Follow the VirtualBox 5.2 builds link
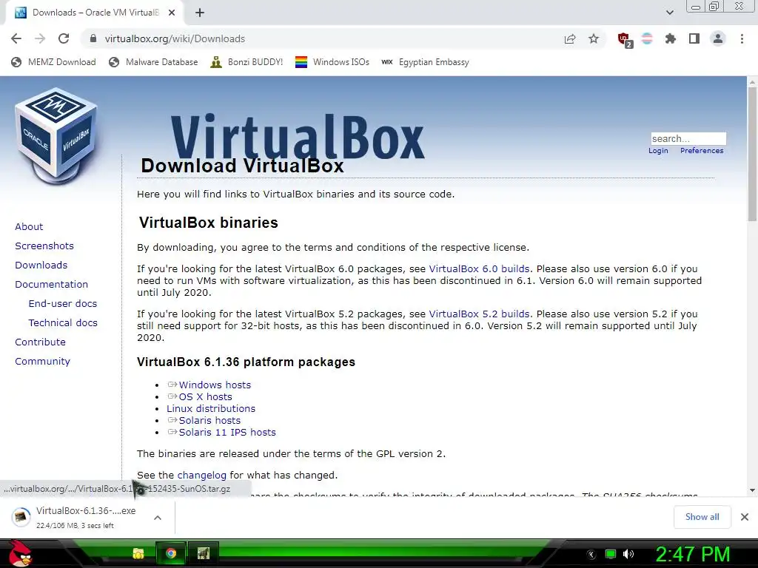 [479, 314]
